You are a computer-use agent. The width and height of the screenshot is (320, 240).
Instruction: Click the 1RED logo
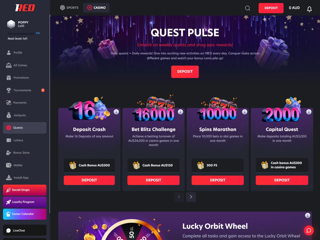pyautogui.click(x=25, y=8)
